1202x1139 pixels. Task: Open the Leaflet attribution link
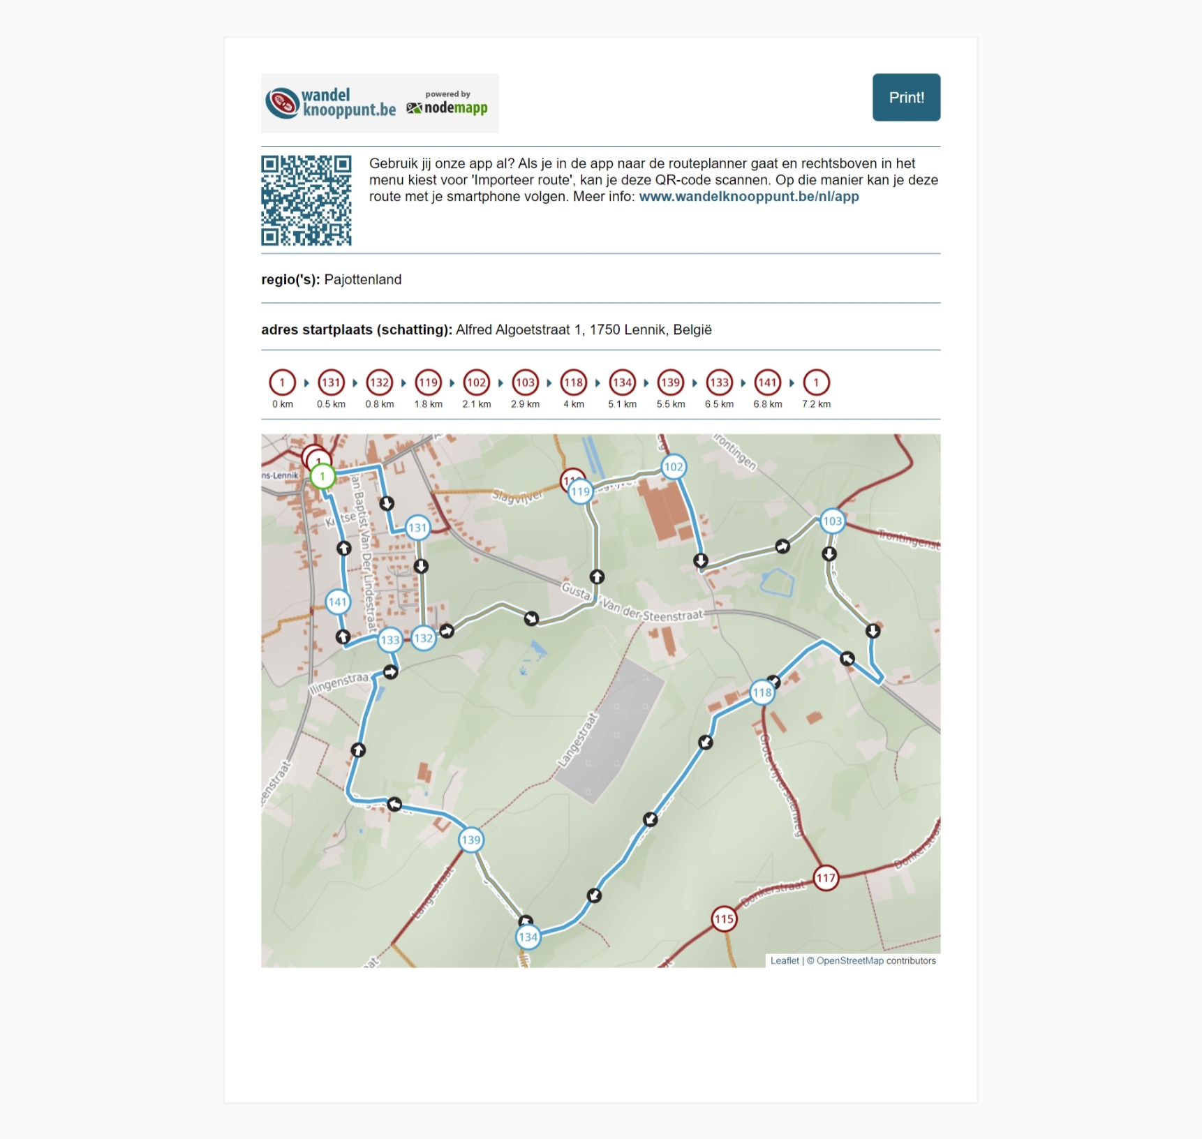[785, 960]
